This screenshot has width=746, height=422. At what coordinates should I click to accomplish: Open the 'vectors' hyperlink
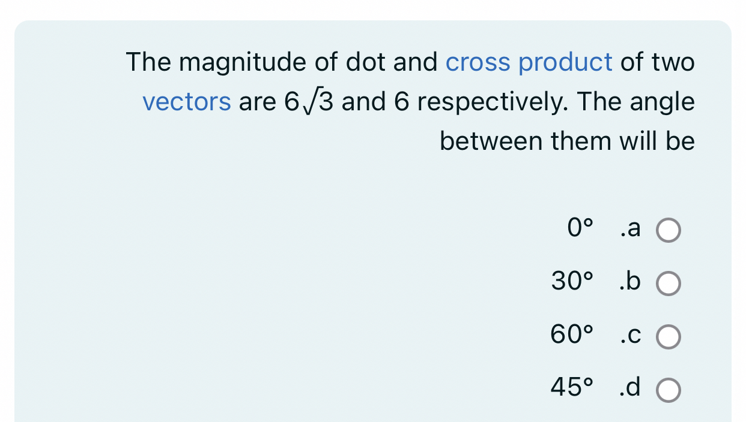(187, 101)
